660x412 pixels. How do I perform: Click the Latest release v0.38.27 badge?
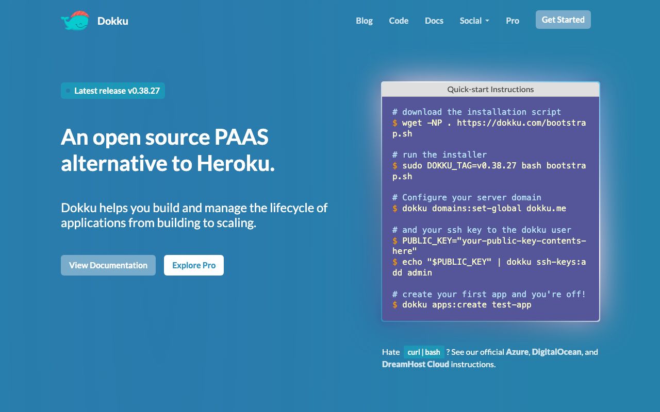[113, 91]
